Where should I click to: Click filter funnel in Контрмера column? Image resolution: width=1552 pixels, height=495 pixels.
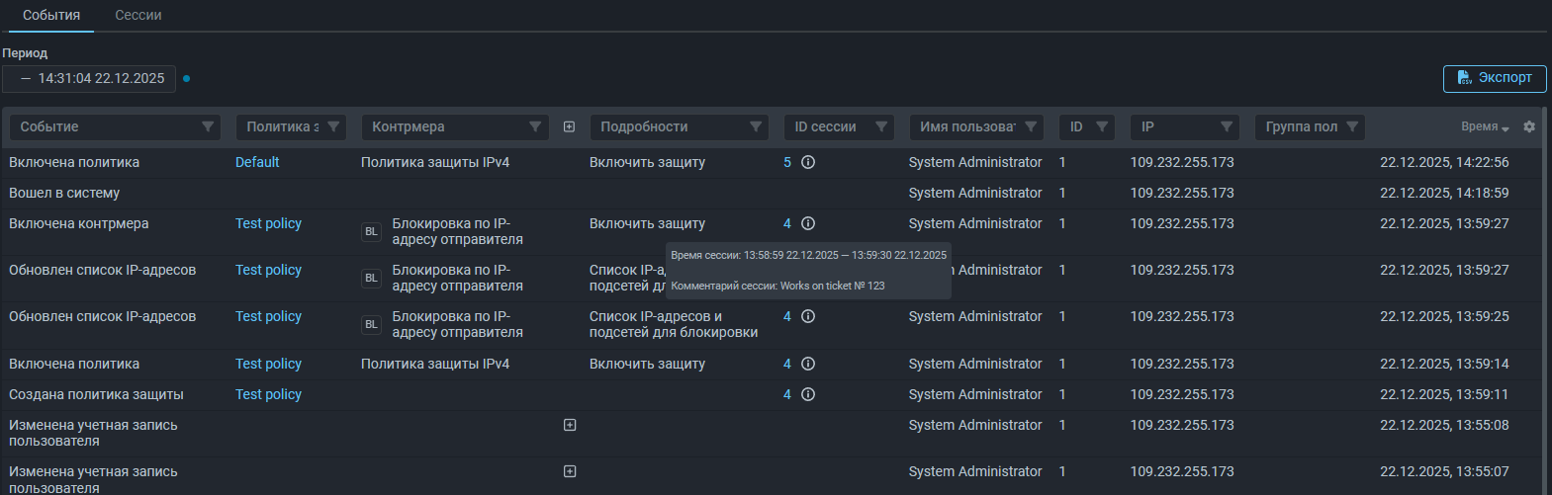point(535,126)
